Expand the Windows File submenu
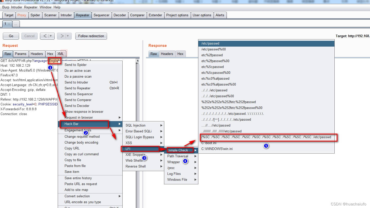The image size is (370, 208). click(181, 179)
